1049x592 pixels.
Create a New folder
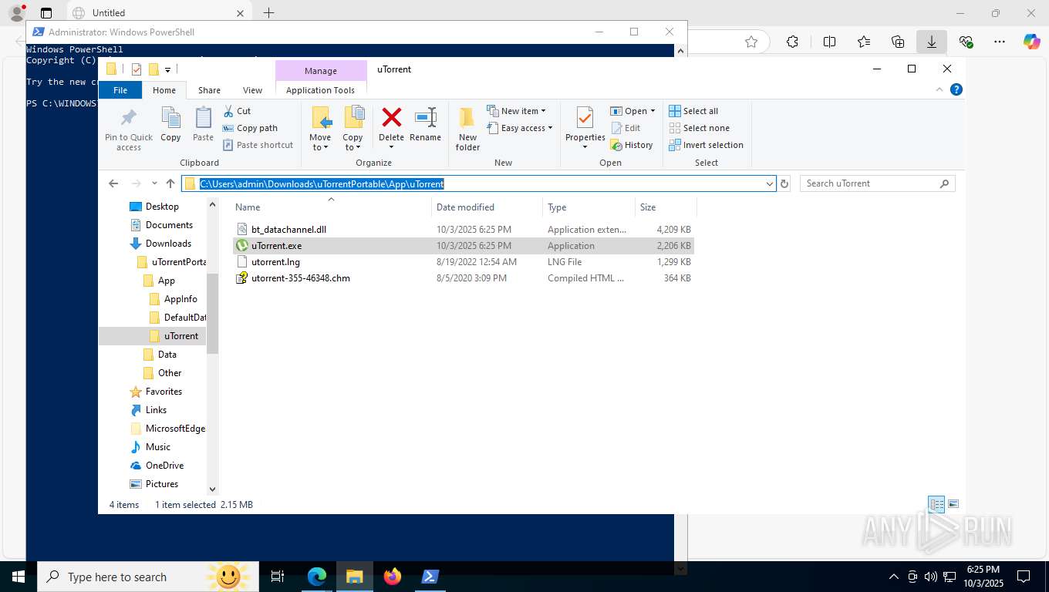pos(467,129)
